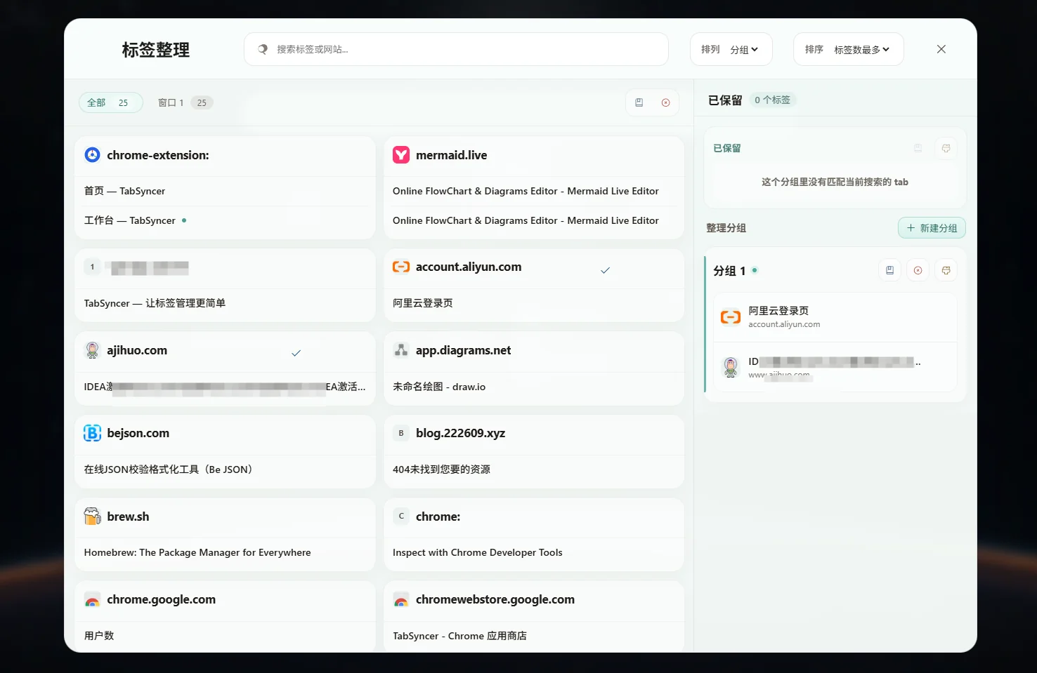The height and width of the screenshot is (673, 1037).
Task: Click the account.aliyun.com orange favicon
Action: [401, 267]
